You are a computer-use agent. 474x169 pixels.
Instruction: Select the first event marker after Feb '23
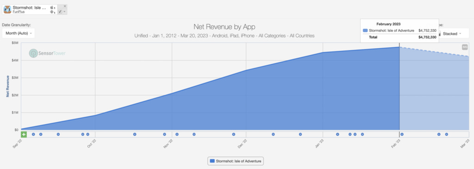point(402,134)
